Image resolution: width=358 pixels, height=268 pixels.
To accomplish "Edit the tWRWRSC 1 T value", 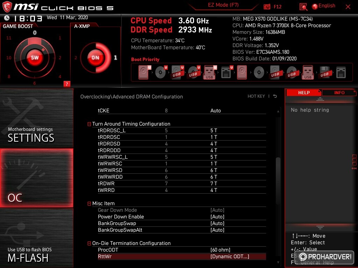I will coord(214,163).
